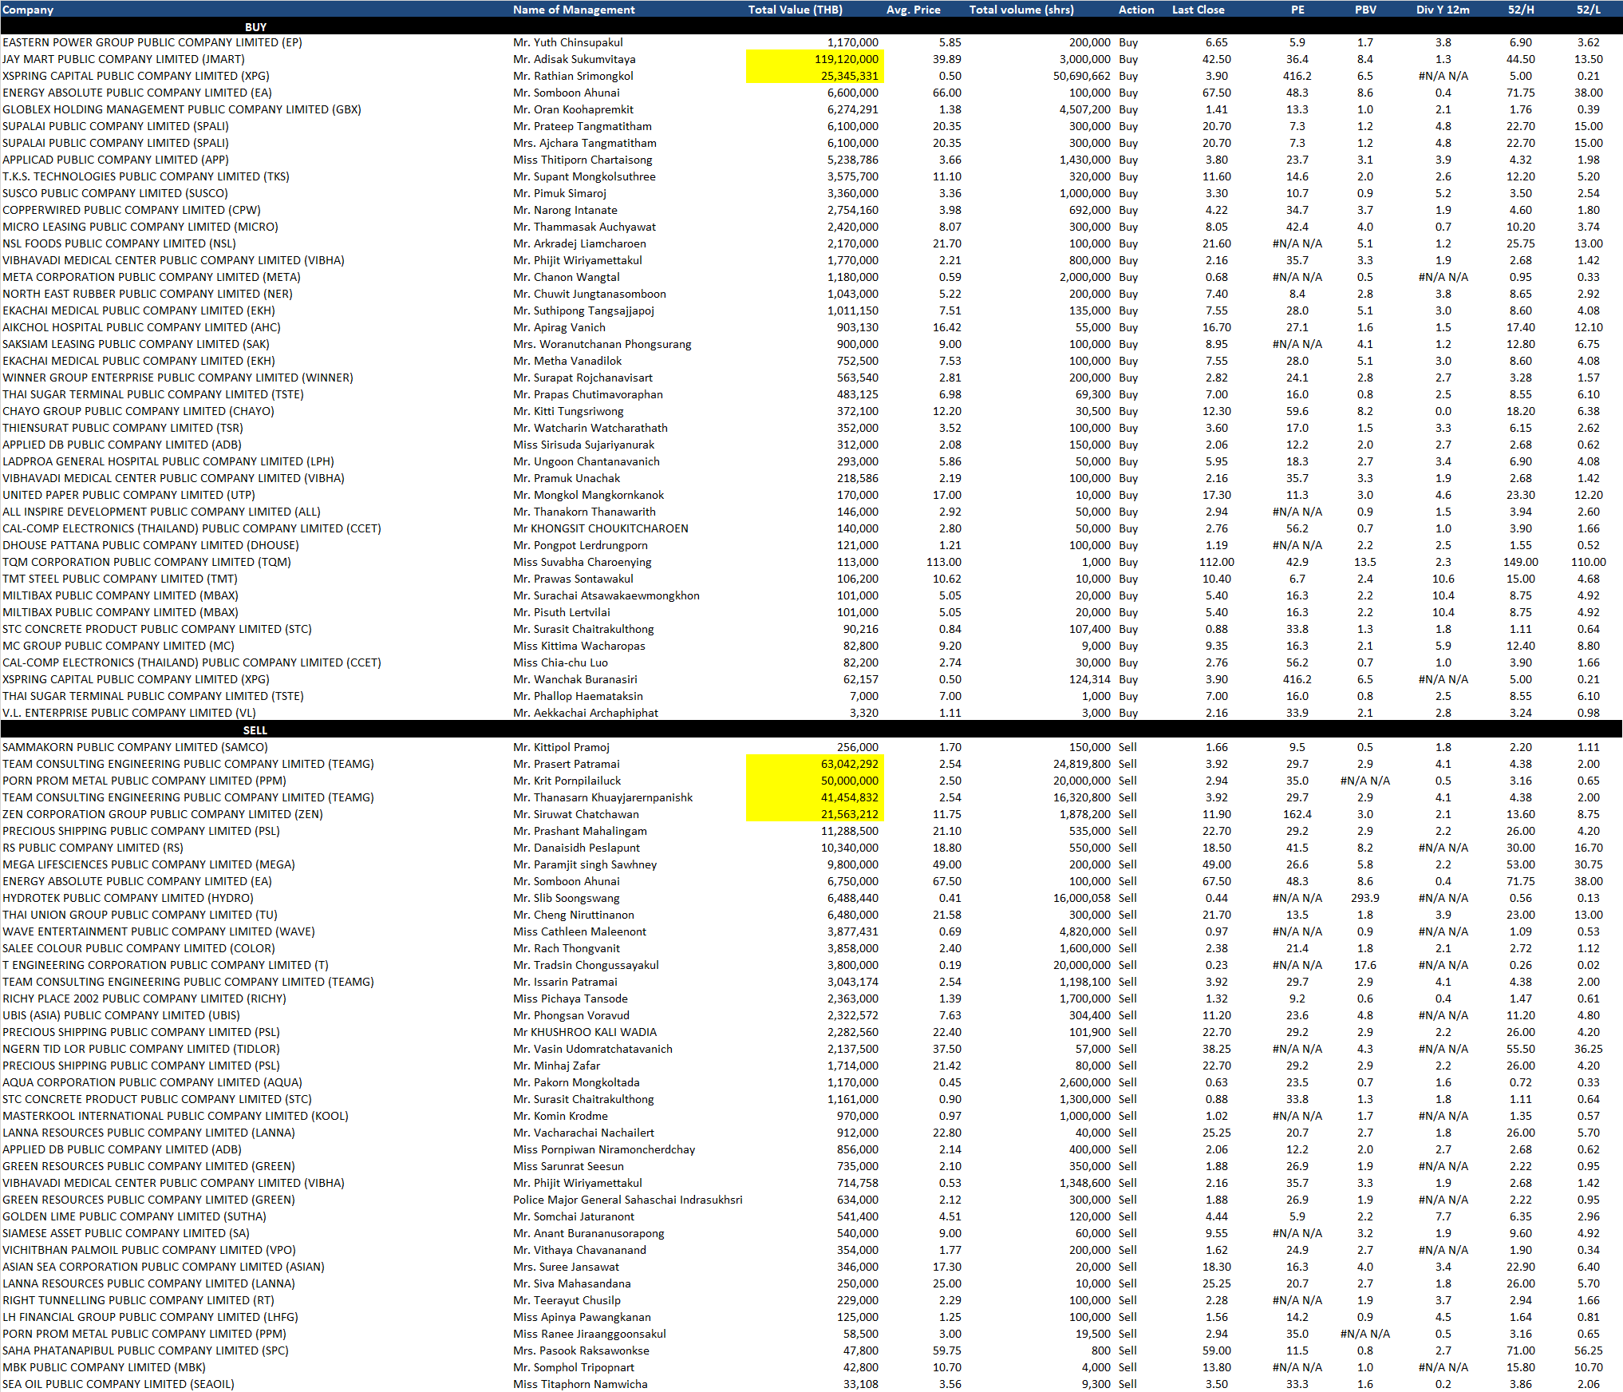The width and height of the screenshot is (1623, 1392).
Task: Click highlighted value 25,345,331 for XPG
Action: coord(849,76)
